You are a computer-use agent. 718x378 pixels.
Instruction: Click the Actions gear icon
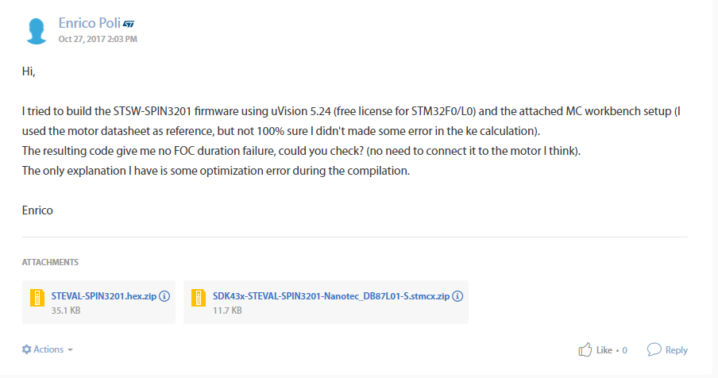pos(26,349)
